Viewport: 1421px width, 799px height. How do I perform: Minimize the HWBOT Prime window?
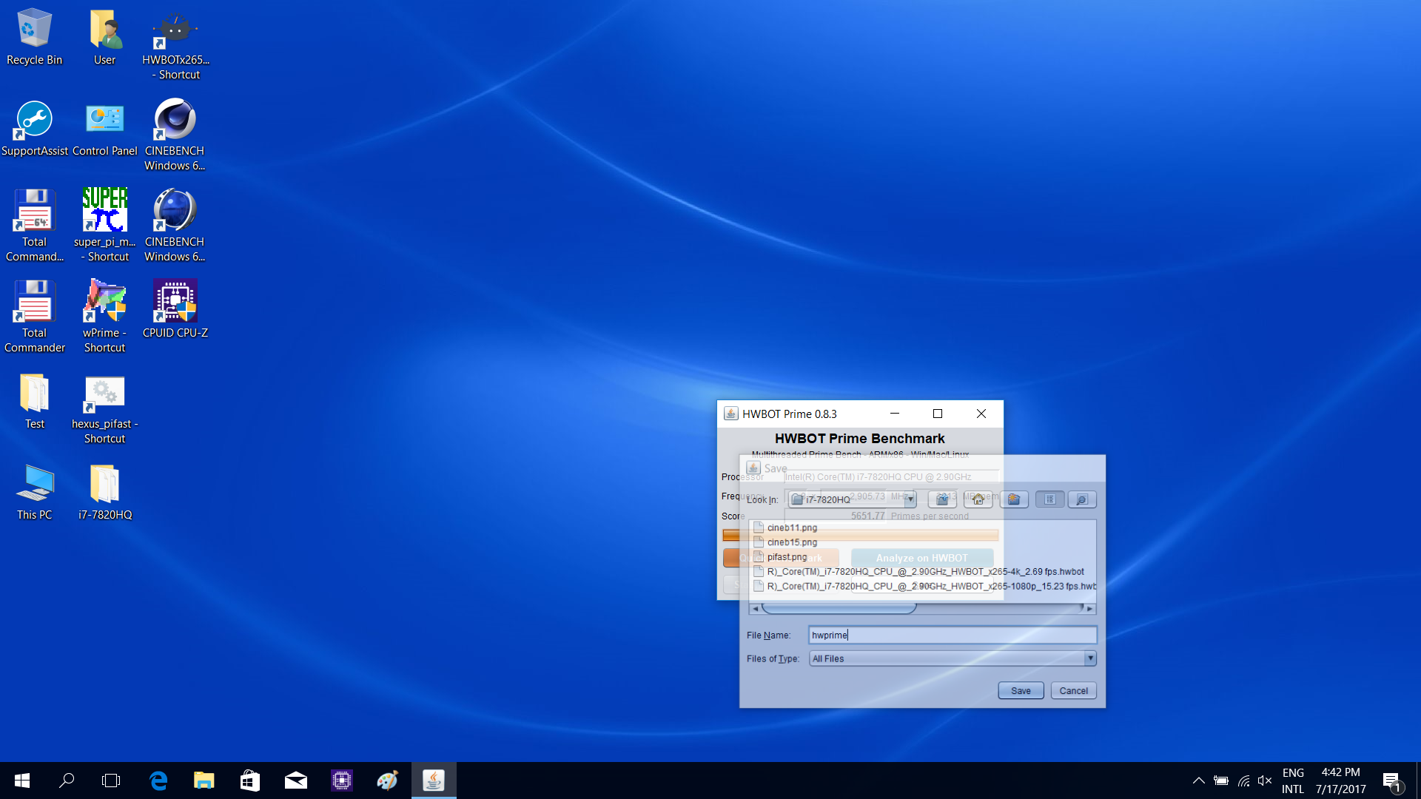895,414
